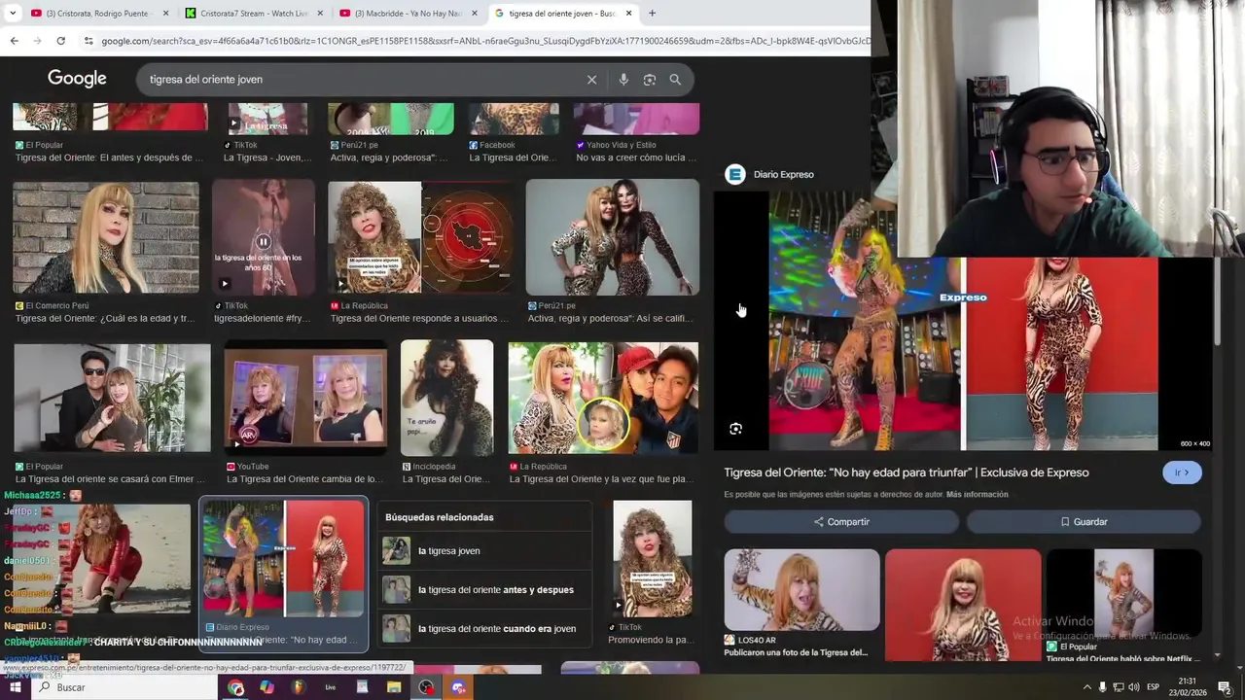Go back to the previous page
Viewport: 1245px width, 700px height.
14,41
